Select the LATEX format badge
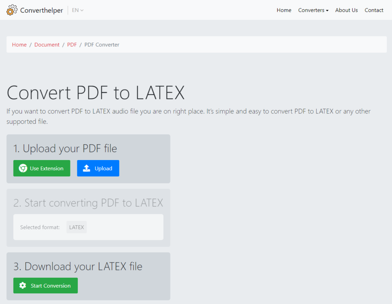 (x=76, y=227)
